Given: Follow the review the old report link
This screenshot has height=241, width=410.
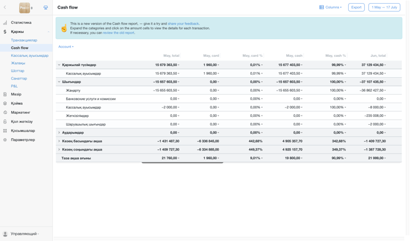Looking at the screenshot, I should click(119, 32).
